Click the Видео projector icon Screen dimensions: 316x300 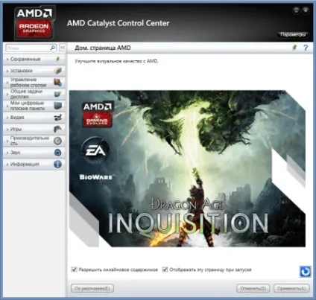click(x=58, y=118)
